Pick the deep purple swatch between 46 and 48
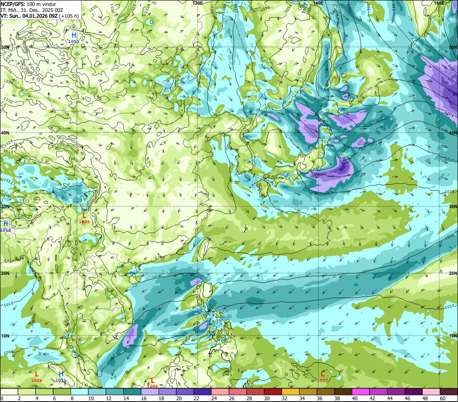The image size is (458, 402). tap(414, 391)
